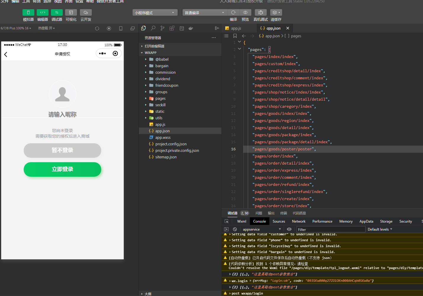Image resolution: width=423 pixels, height=296 pixels.
Task: Click the navigate back arrow in editor
Action: 244,36
